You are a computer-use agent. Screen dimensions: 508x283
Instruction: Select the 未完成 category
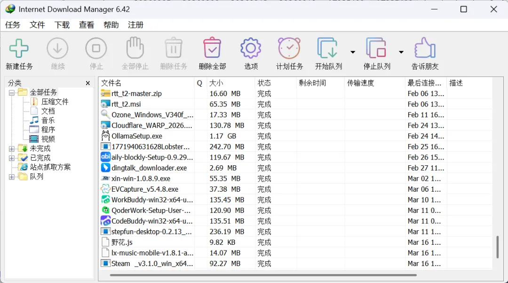point(40,149)
